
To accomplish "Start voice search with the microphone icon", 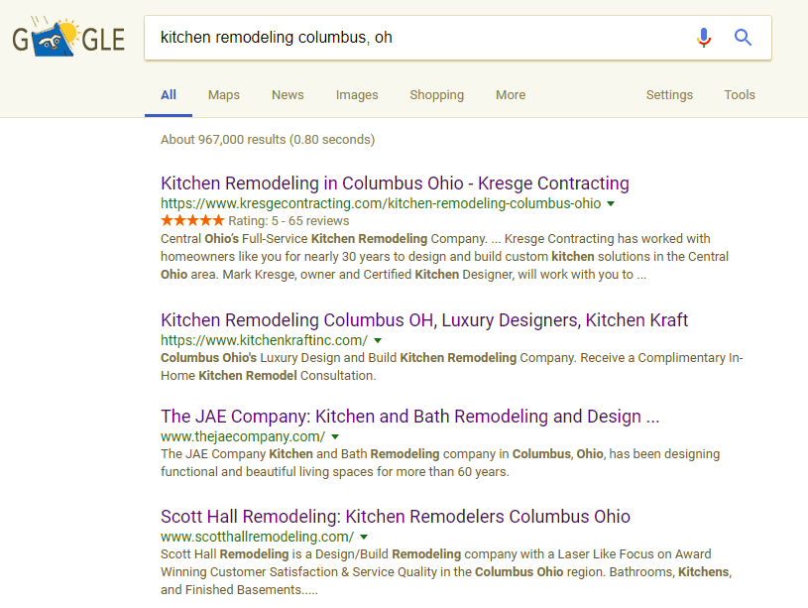I will tap(704, 38).
